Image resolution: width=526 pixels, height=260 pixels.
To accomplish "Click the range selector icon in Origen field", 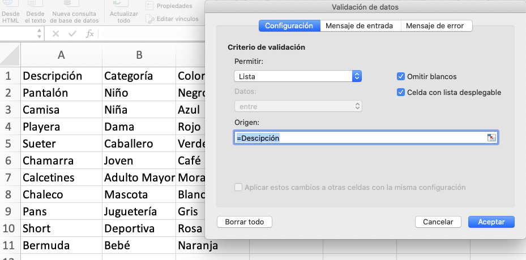I will (x=491, y=138).
